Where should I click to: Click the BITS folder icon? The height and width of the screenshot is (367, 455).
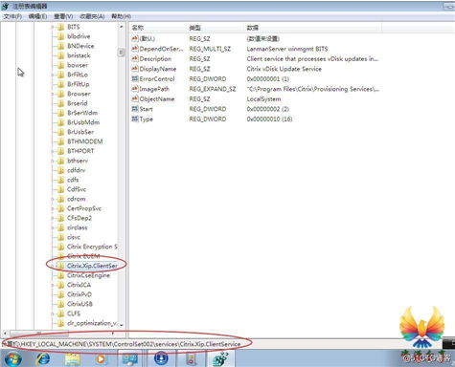pyautogui.click(x=60, y=27)
